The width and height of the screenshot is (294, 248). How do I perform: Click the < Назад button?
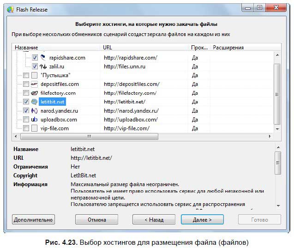154,220
